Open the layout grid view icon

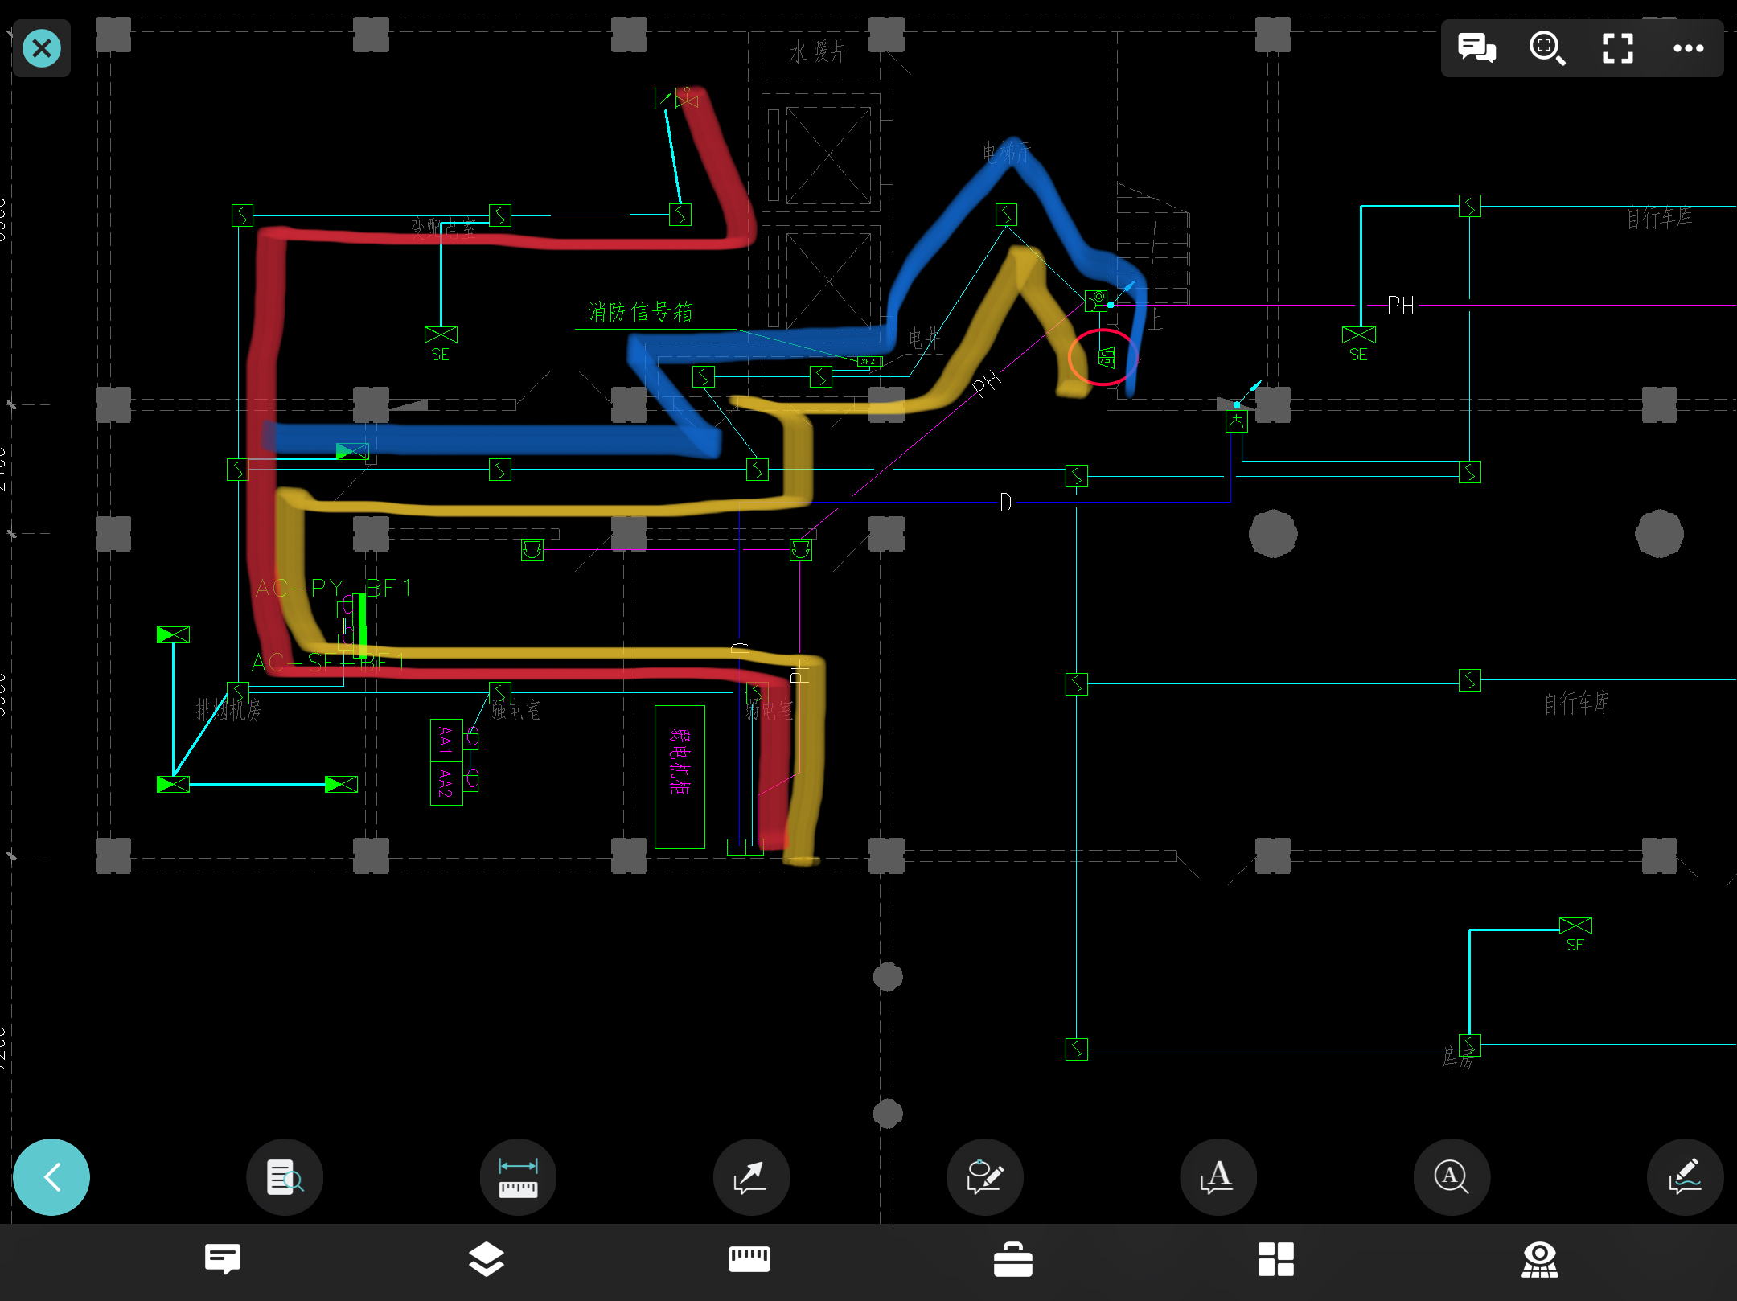pyautogui.click(x=1276, y=1258)
